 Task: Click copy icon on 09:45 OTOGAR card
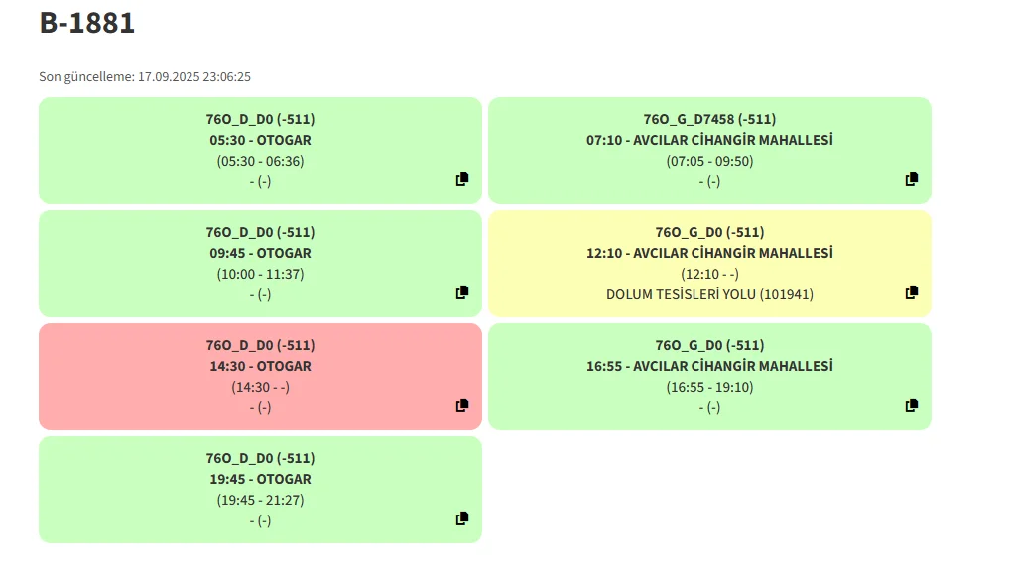(x=462, y=292)
